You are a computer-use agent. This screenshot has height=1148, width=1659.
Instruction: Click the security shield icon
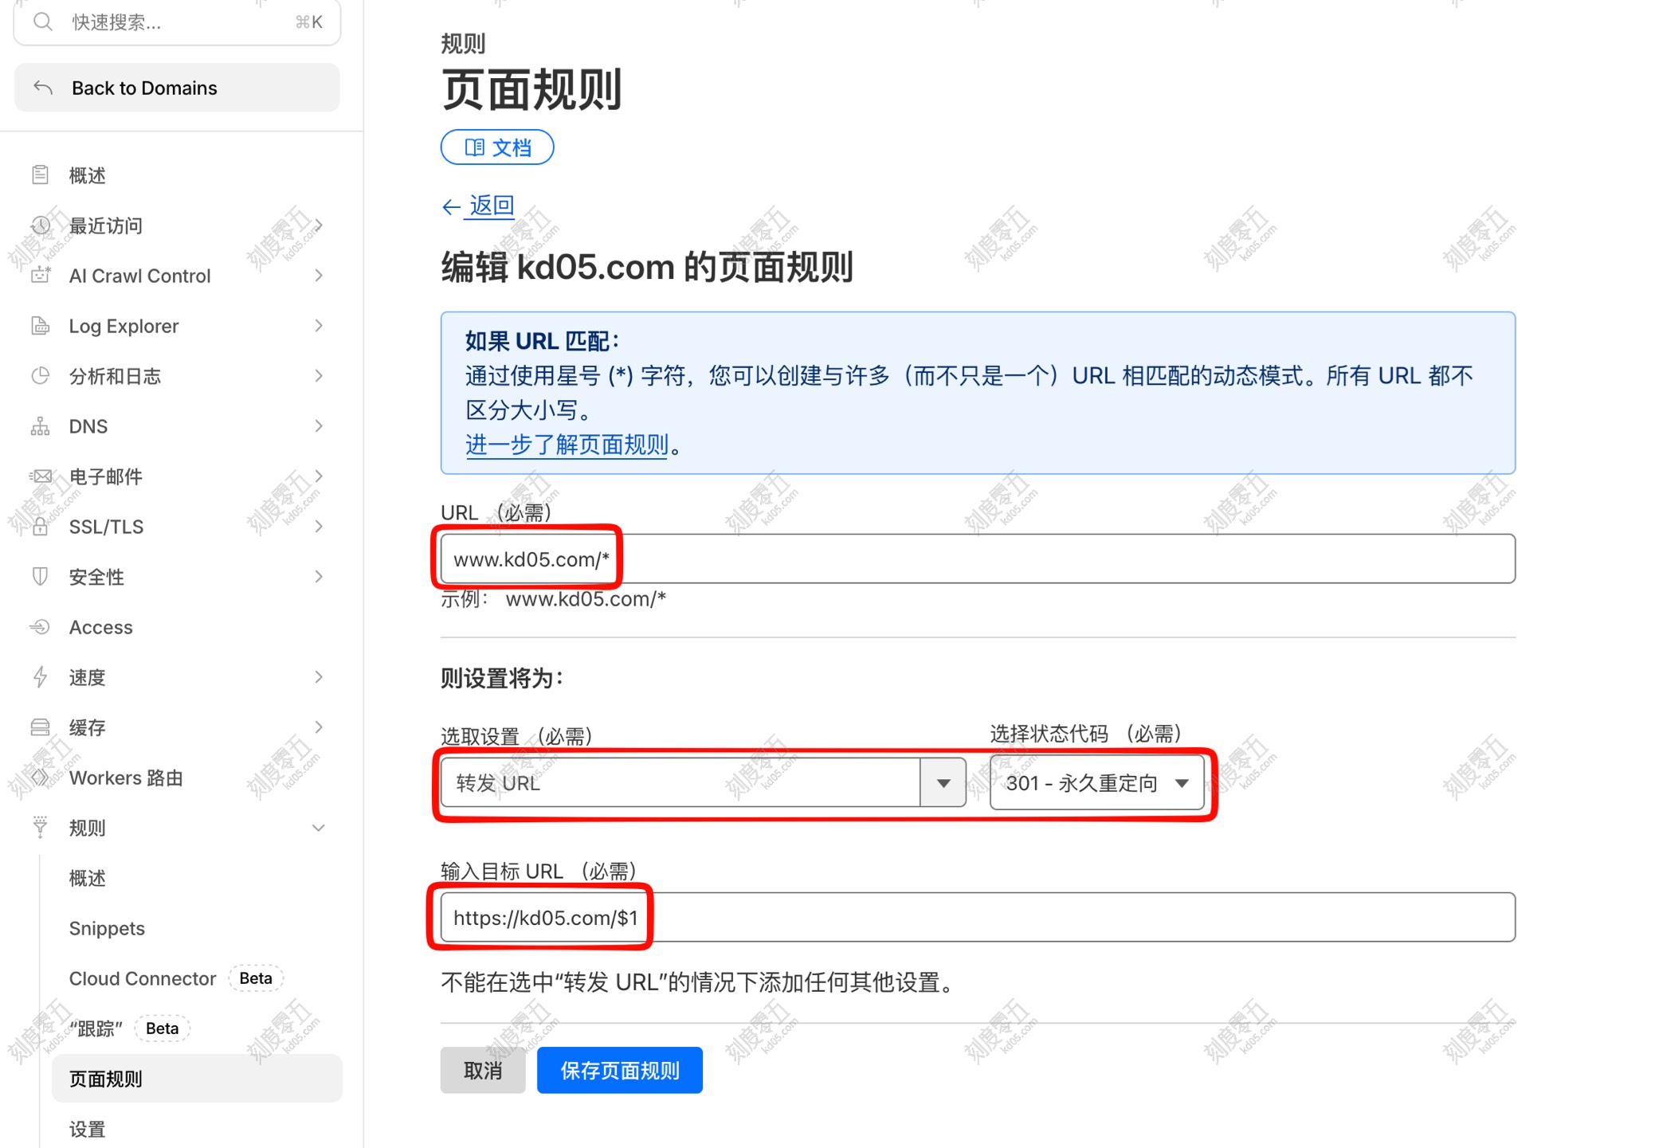point(40,577)
